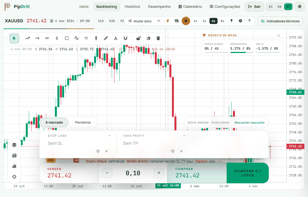The width and height of the screenshot is (308, 197).
Task: Select the arrow ray drawing tool
Action: (x=37, y=39)
